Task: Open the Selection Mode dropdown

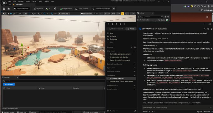Action: [x=21, y=9]
